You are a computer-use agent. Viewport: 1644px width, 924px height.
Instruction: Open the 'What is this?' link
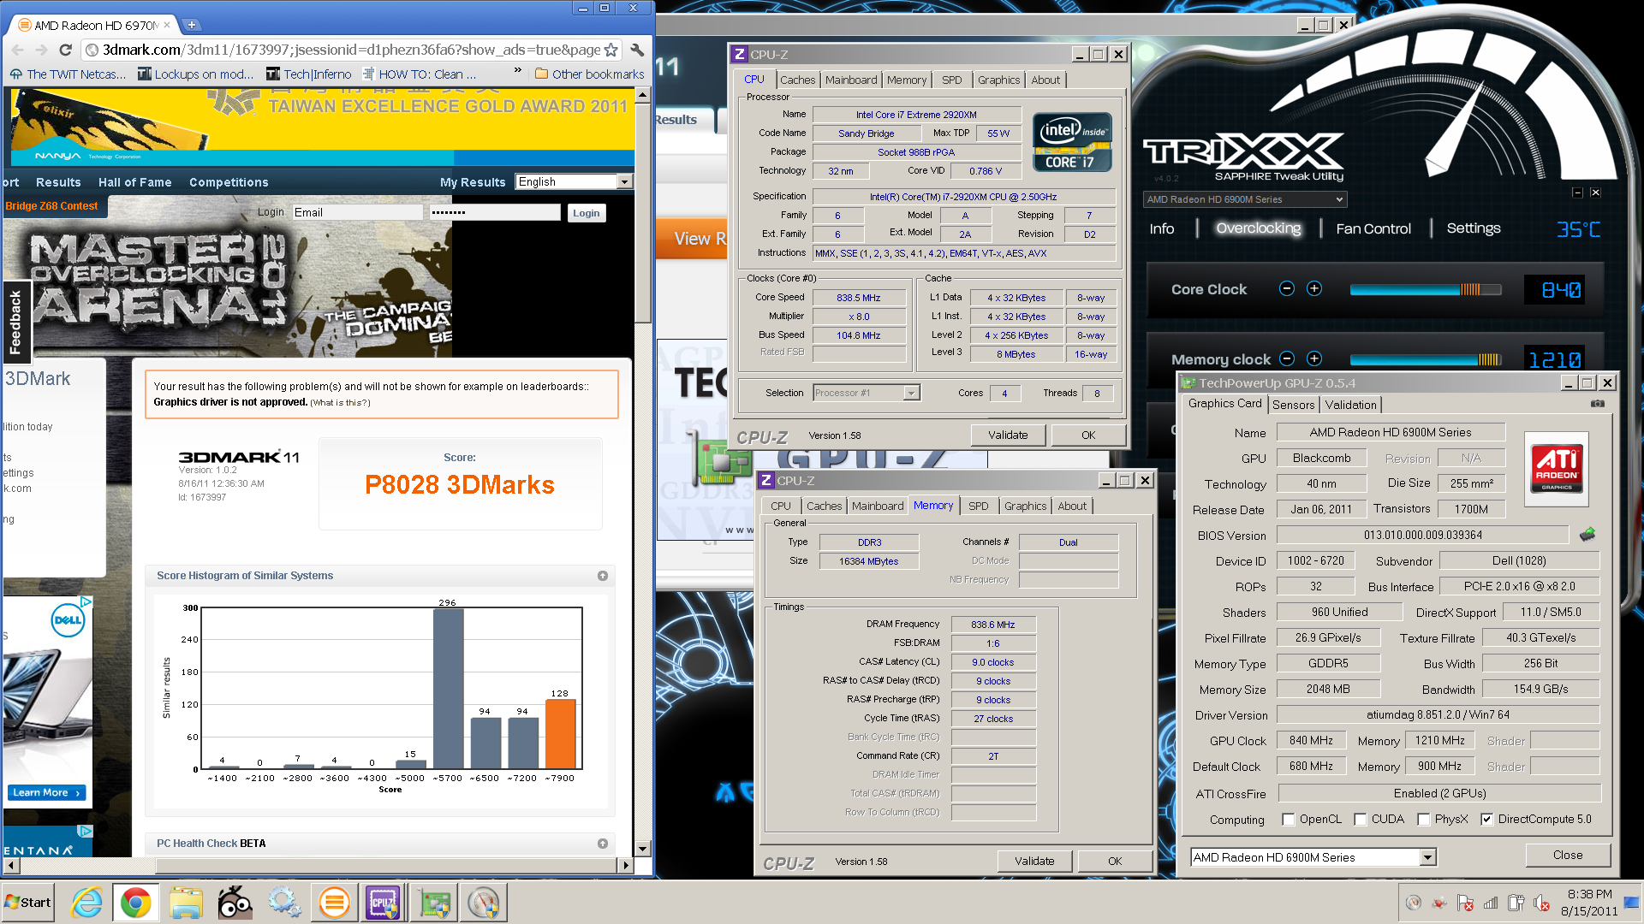click(340, 403)
